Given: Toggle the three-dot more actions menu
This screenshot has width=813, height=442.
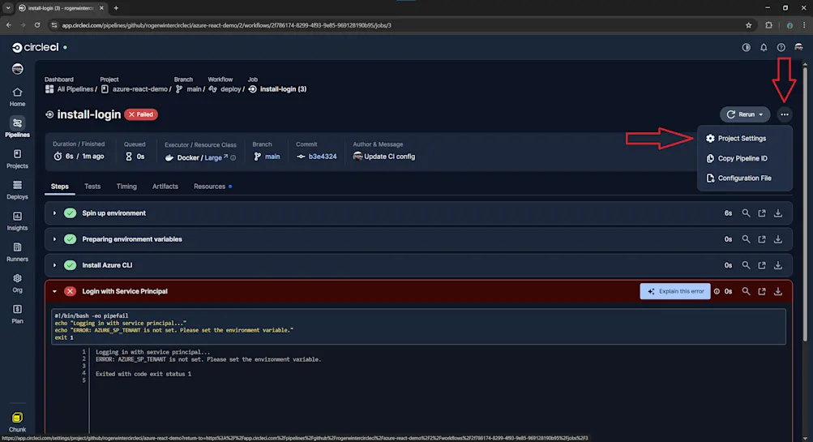Looking at the screenshot, I should 785,114.
